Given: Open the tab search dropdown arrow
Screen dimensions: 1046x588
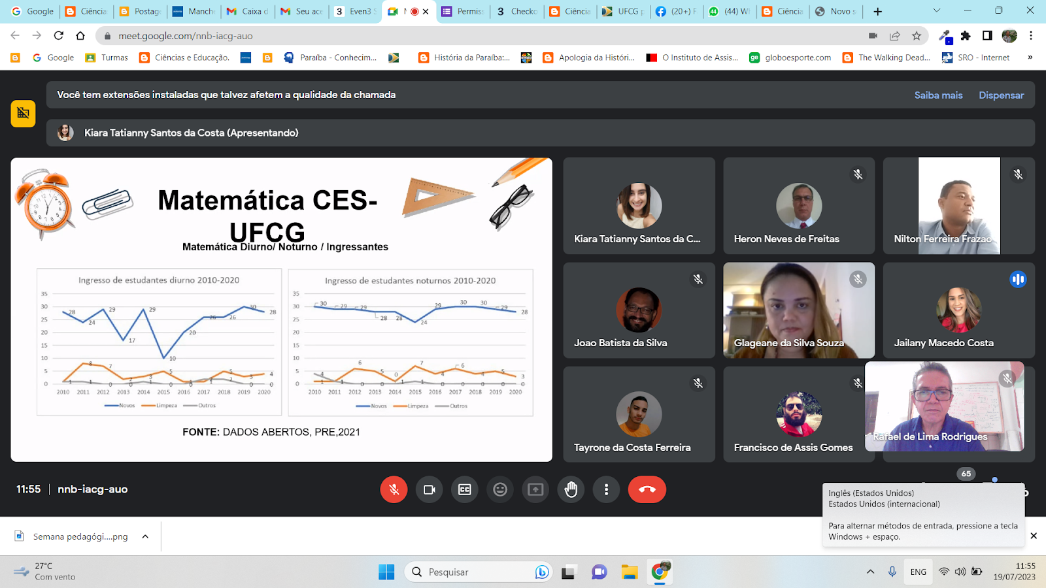Looking at the screenshot, I should 936,10.
